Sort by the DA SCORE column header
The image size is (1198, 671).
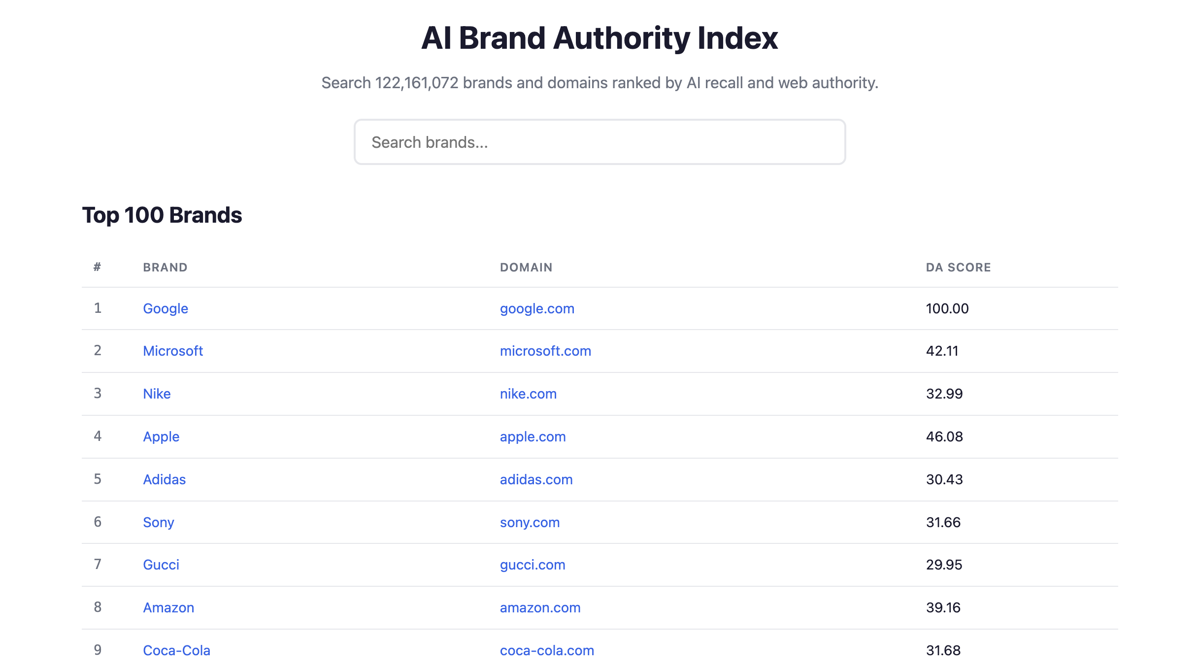[x=958, y=267]
